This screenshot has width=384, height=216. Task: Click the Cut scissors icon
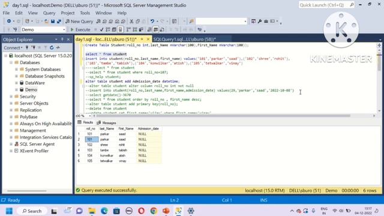(131, 22)
